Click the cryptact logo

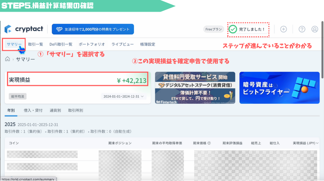(24, 29)
